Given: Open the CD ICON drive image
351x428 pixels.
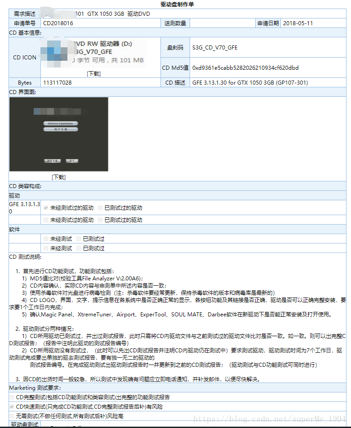Looking at the screenshot, I should point(93,52).
